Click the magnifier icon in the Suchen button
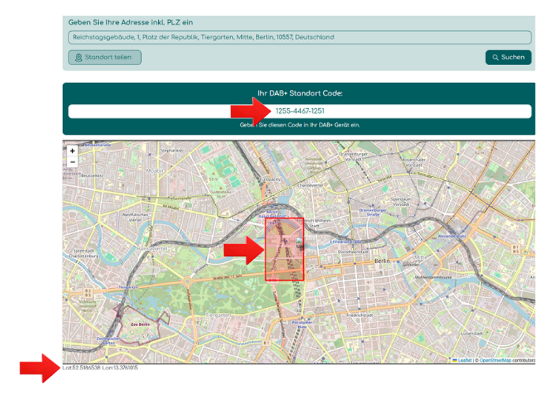The image size is (544, 397). [x=496, y=57]
